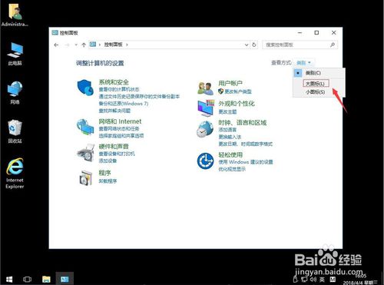The height and width of the screenshot is (285, 384).
Task: Open the 查看方式 view-by dropdown
Action: [x=303, y=63]
